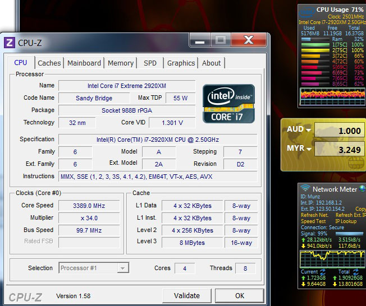Click the Revision value D2
The width and height of the screenshot is (366, 306).
point(240,164)
